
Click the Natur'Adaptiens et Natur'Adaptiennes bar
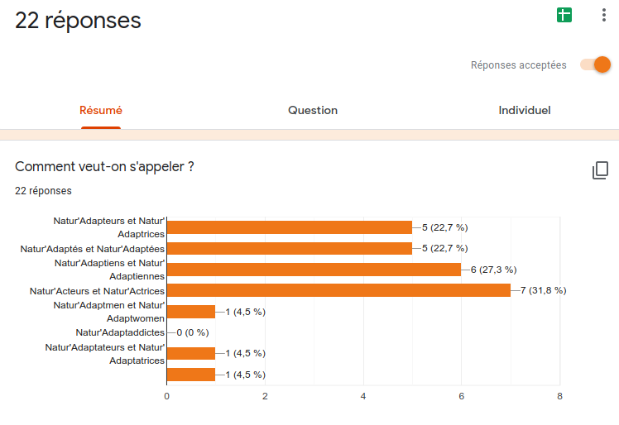coord(314,270)
